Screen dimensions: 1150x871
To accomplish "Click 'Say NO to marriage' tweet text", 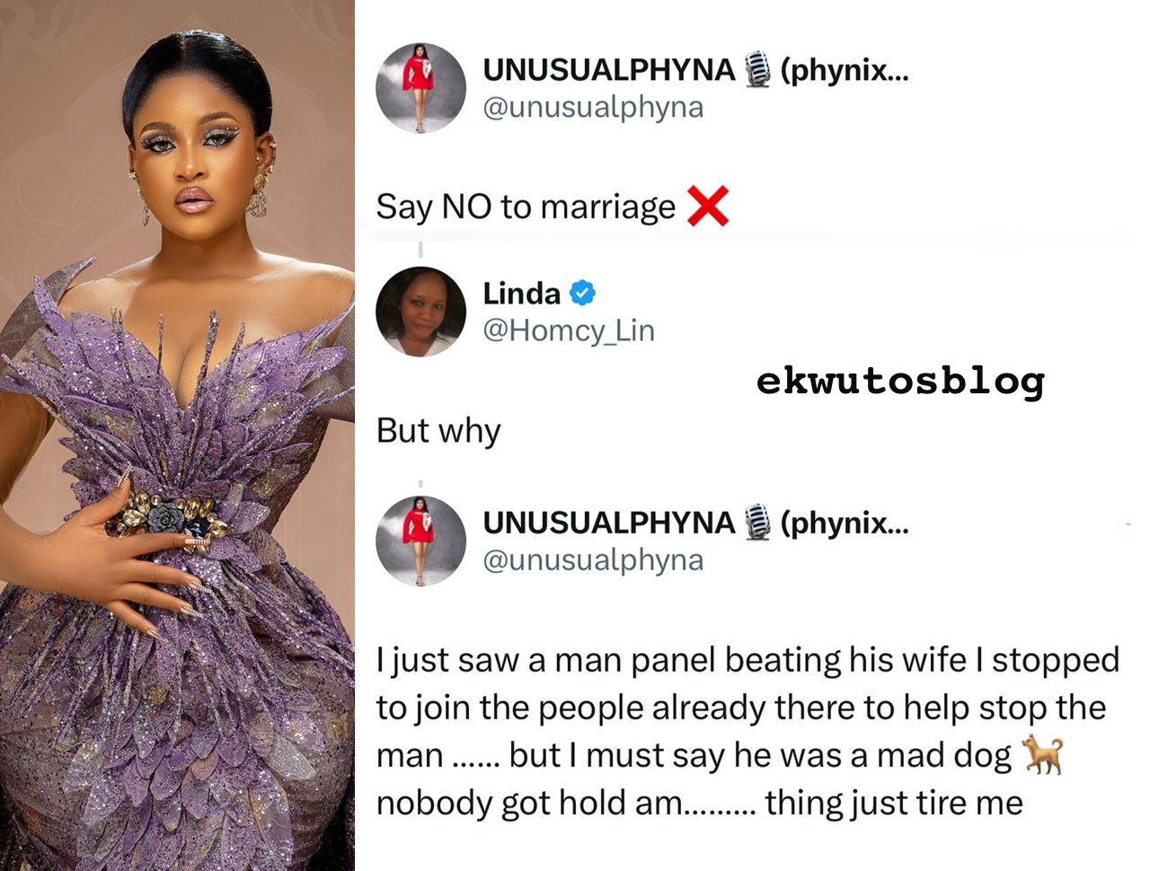I will coord(526,207).
